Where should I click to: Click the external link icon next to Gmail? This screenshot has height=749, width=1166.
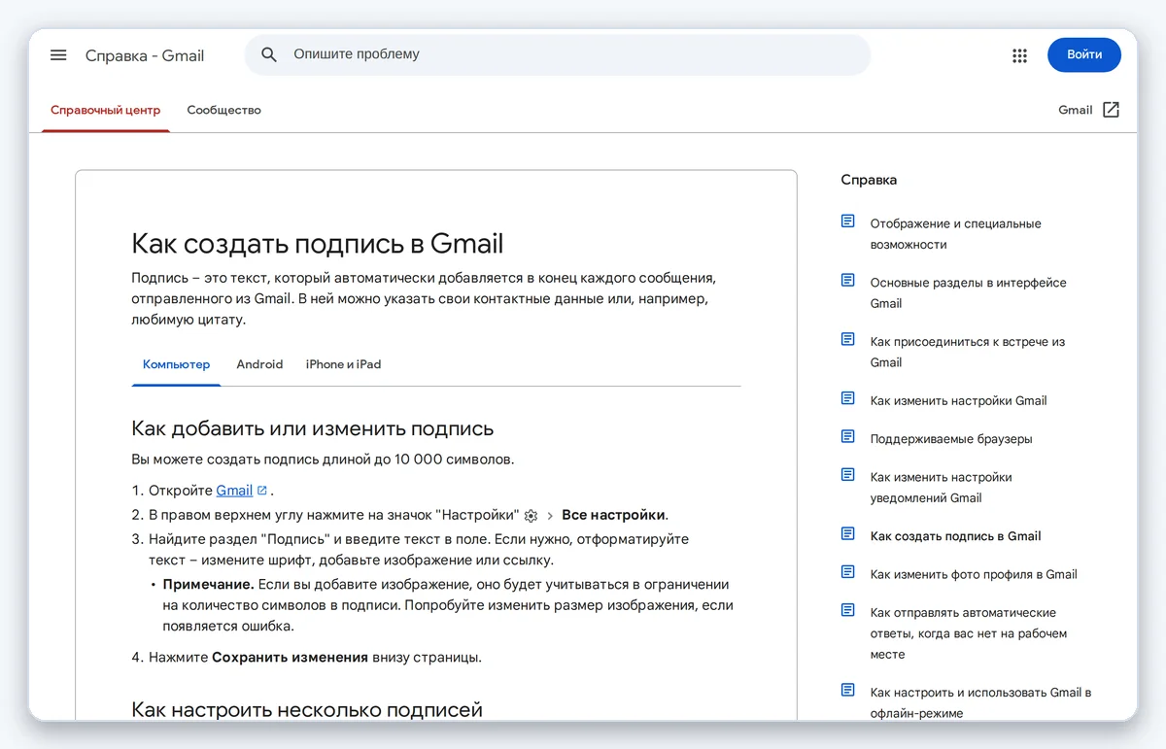1112,110
